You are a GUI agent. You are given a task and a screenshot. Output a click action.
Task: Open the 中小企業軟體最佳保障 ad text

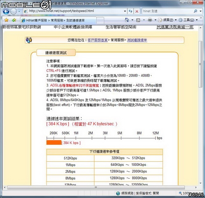[73, 27]
